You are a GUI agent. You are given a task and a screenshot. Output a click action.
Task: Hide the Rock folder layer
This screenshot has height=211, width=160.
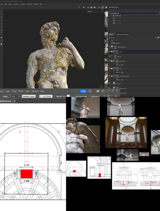pos(109,69)
